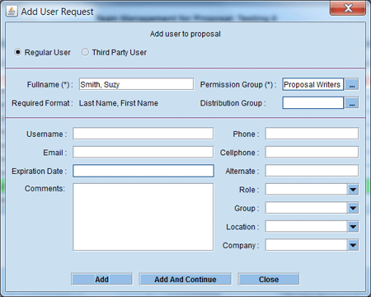Click the Add And Continue button
Viewport: 371px width, 297px height.
[185, 279]
